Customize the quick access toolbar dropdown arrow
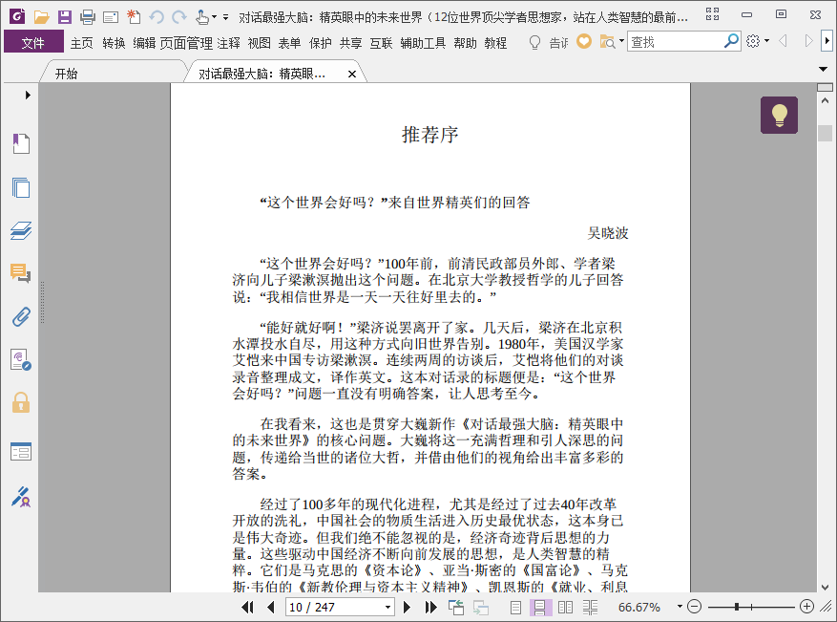 tap(226, 17)
